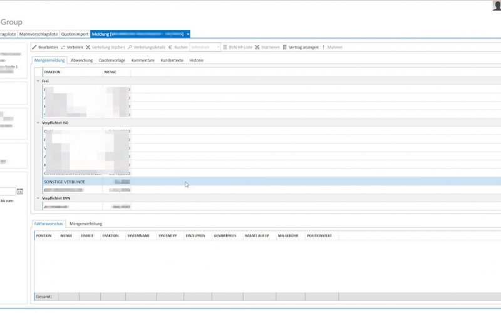The height and width of the screenshot is (313, 501).
Task: Click the MN-GEBÜHR column header
Action: click(291, 235)
